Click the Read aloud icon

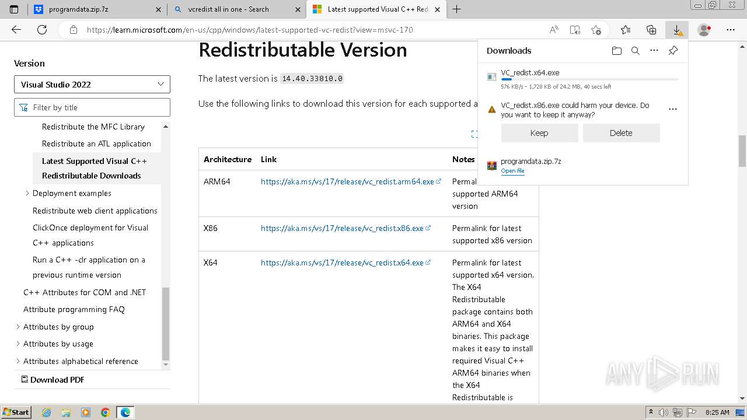point(554,30)
